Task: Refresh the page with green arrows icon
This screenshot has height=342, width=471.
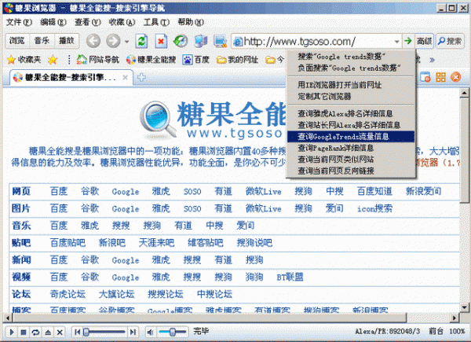Action: coord(141,41)
